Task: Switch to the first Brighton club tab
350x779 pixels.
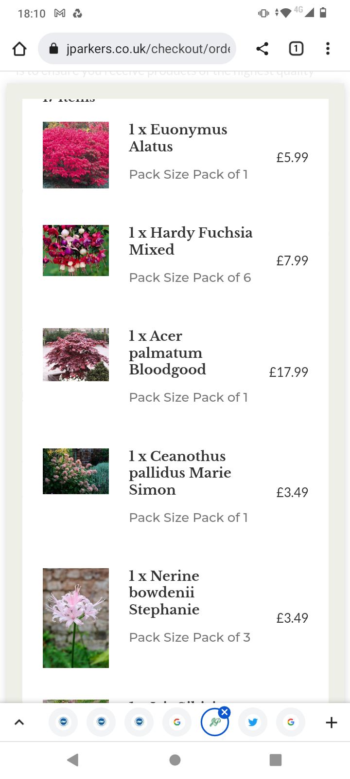Action: tap(63, 722)
